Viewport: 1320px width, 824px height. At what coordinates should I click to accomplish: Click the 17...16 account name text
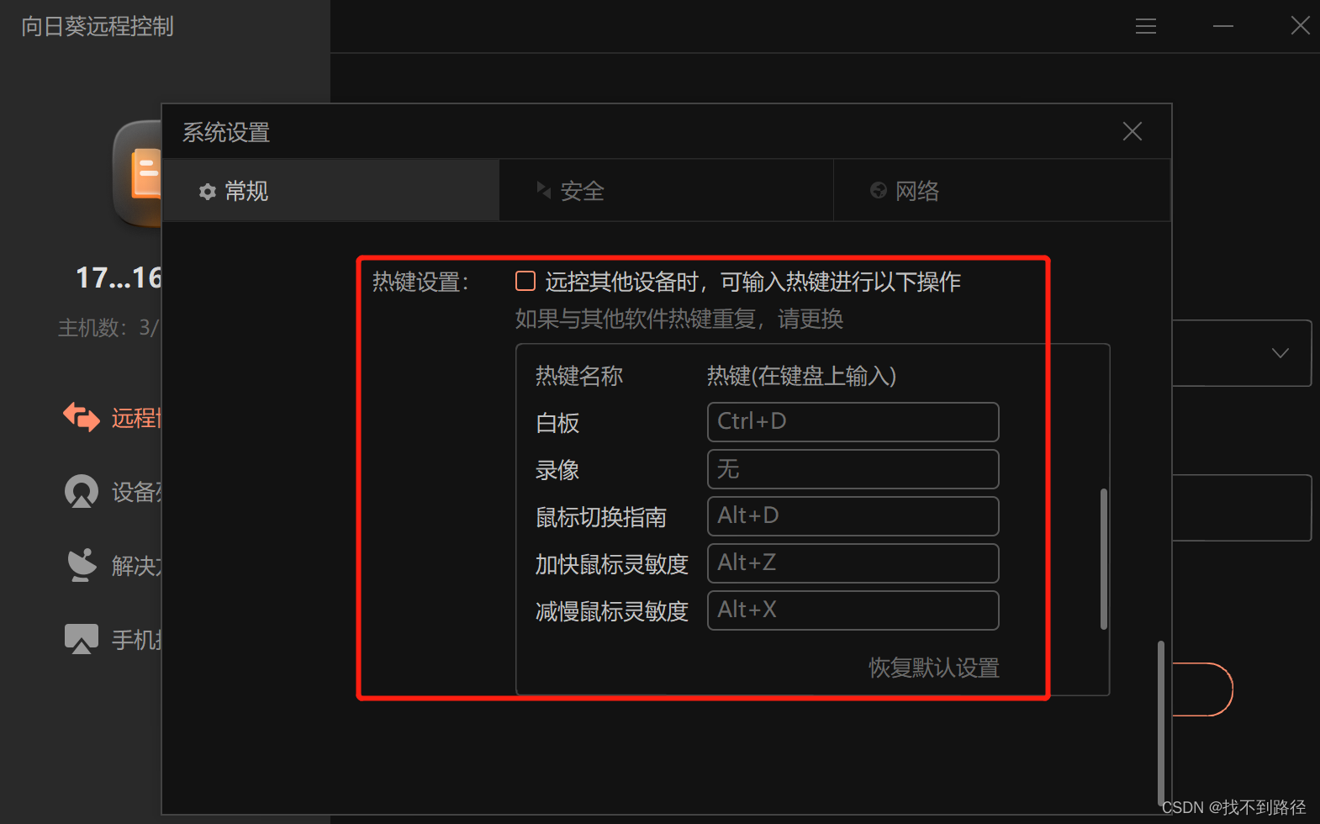click(119, 278)
